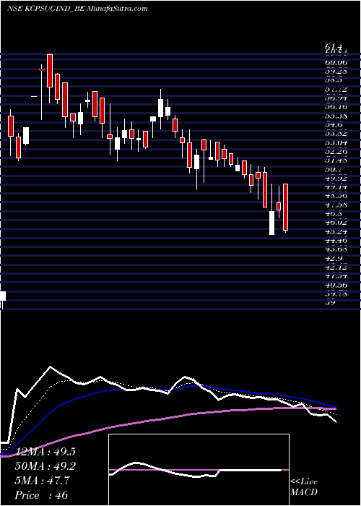Click the '58.5' price axis label

[x=333, y=80]
